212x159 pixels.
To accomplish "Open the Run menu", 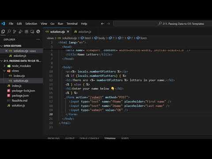I will 61,23.
